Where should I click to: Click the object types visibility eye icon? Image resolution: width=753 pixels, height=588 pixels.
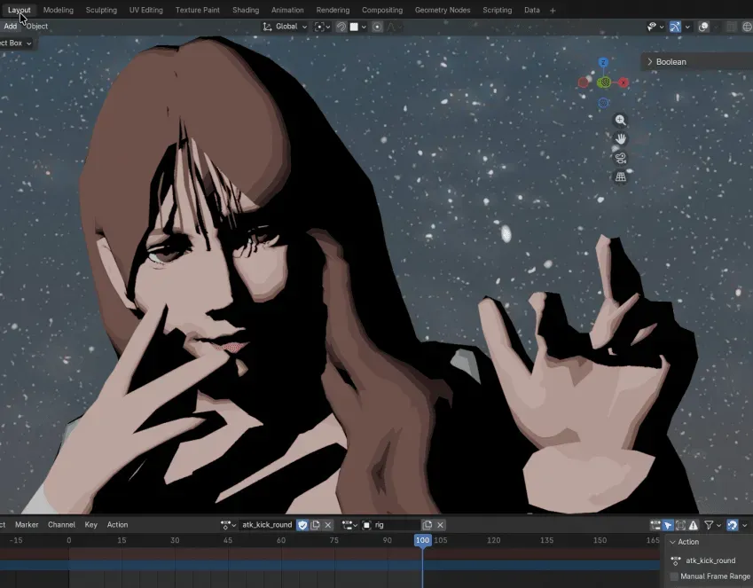click(x=652, y=27)
